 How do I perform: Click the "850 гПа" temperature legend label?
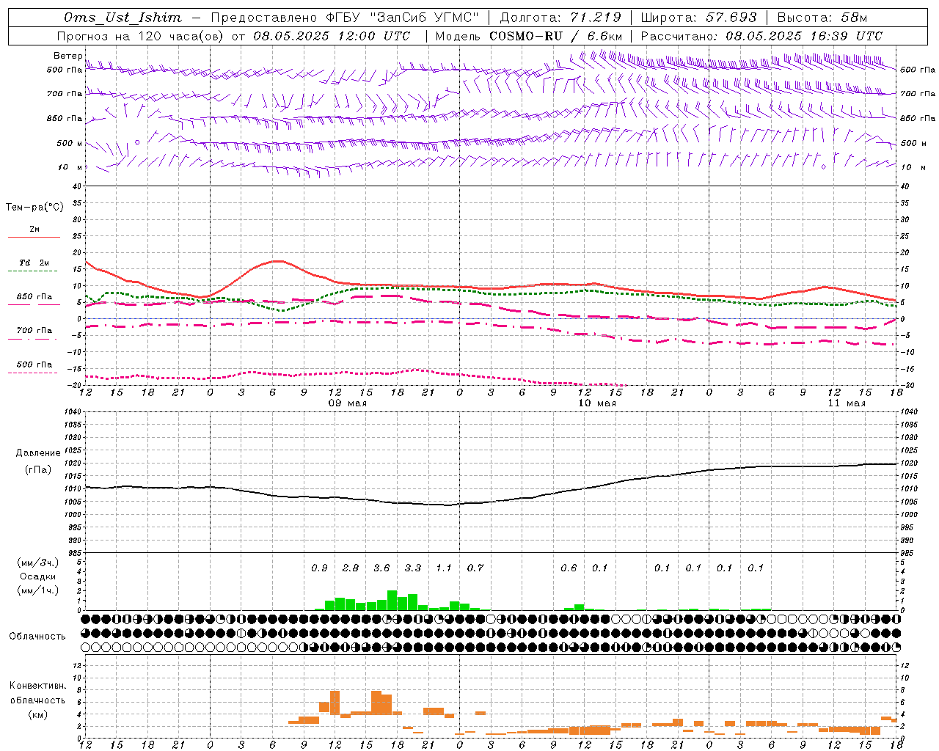(34, 297)
